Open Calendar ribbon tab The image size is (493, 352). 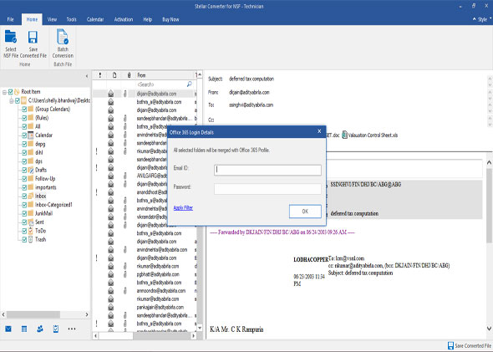point(95,19)
